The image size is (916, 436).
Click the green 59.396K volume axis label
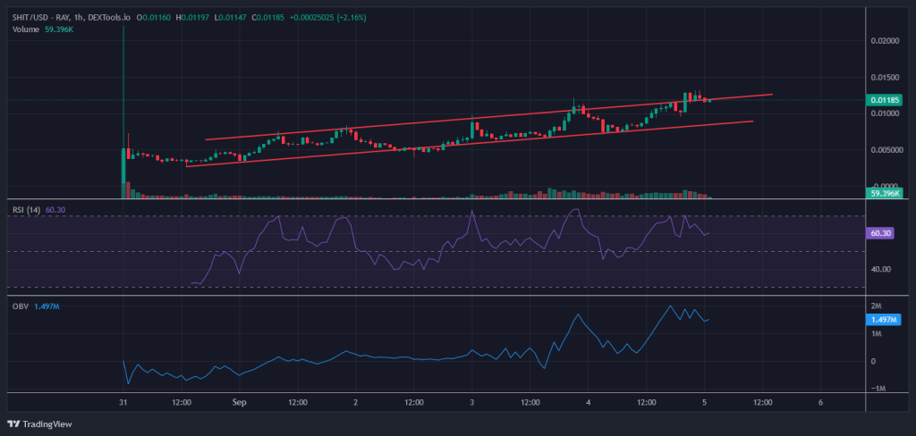pyautogui.click(x=883, y=193)
